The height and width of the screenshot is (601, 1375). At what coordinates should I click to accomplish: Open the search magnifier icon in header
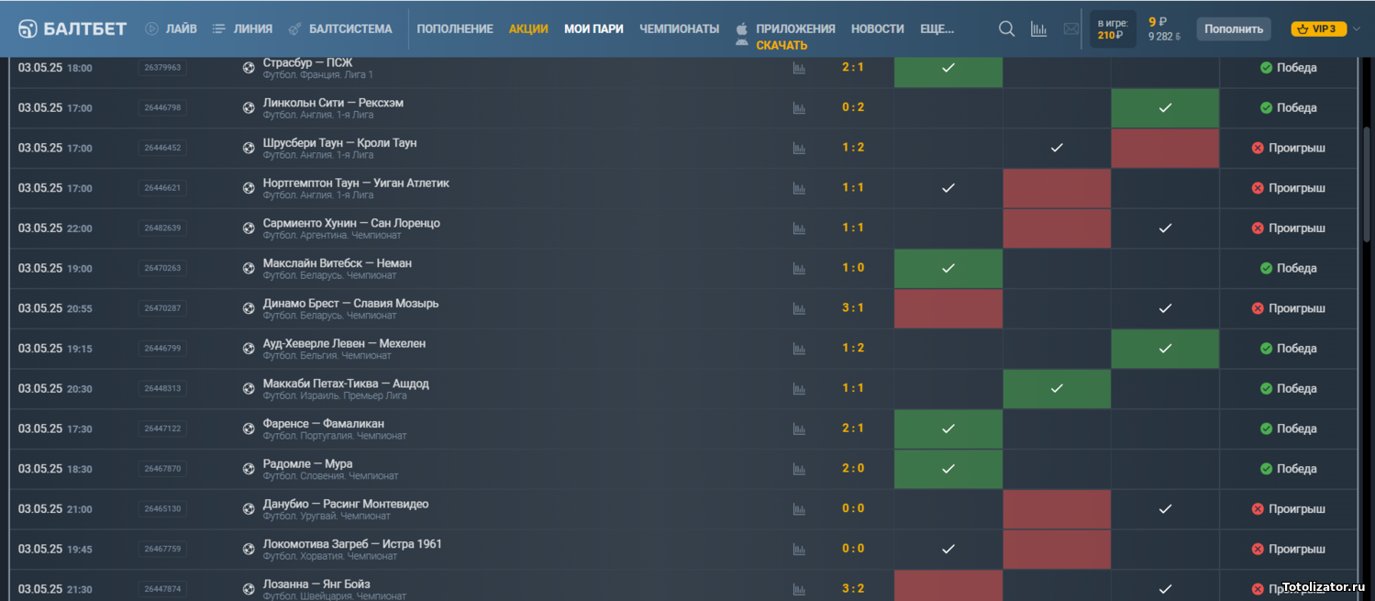[1006, 28]
